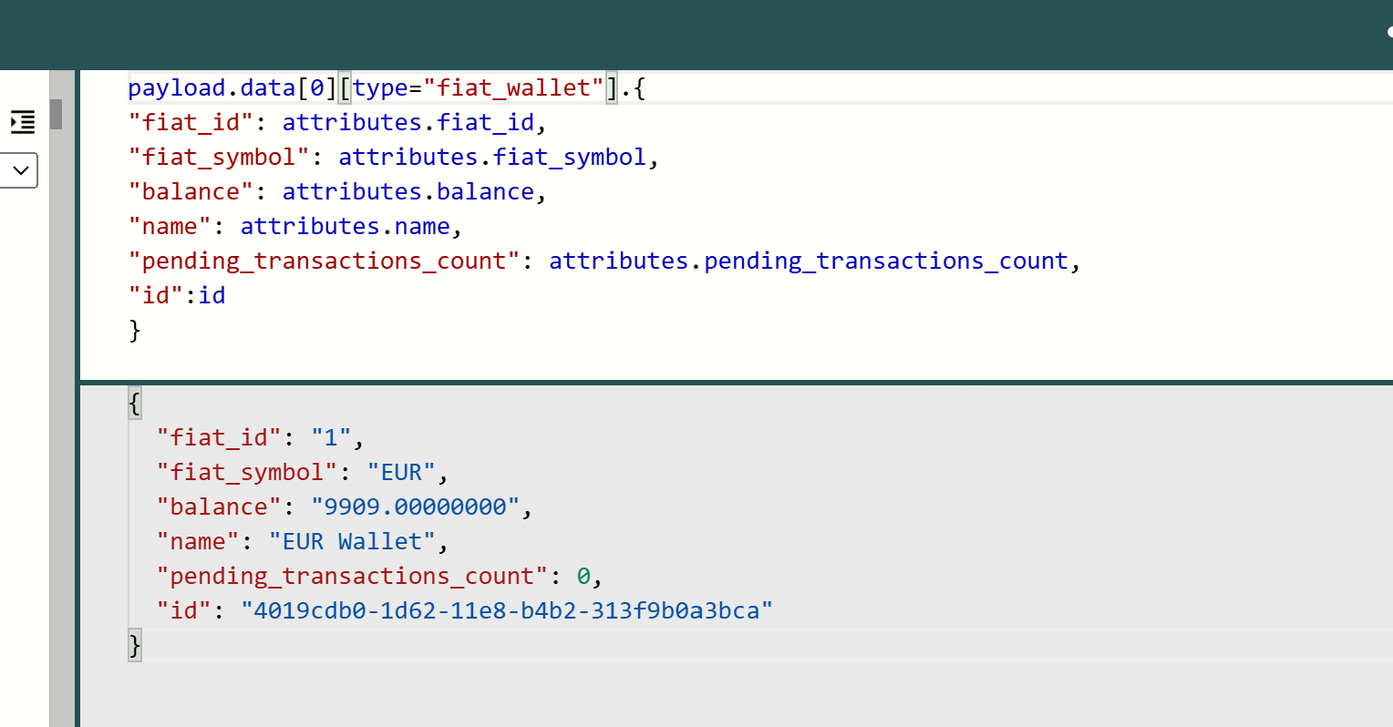1393x727 pixels.
Task: Click the "4019cdb0-1d62-11e8-b4b2-313f9b0a3bca" id value
Action: [x=506, y=610]
